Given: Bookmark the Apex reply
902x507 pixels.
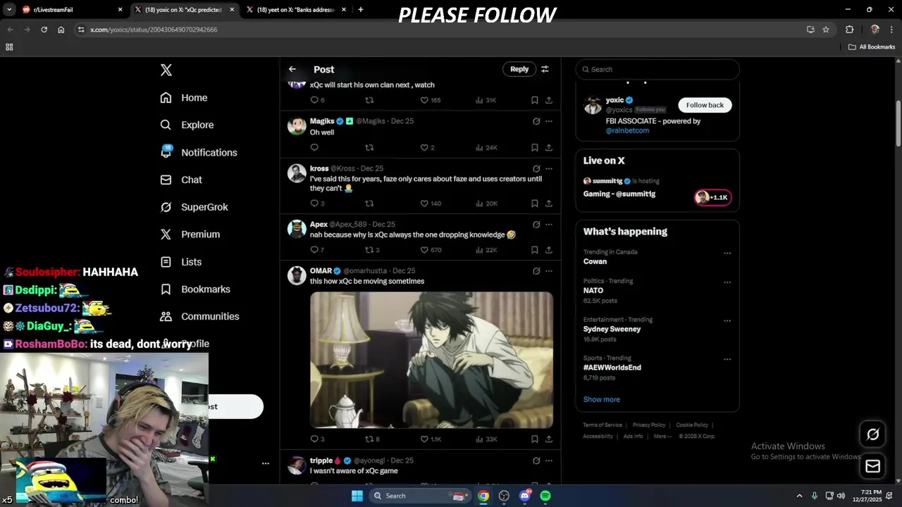Looking at the screenshot, I should coord(535,250).
